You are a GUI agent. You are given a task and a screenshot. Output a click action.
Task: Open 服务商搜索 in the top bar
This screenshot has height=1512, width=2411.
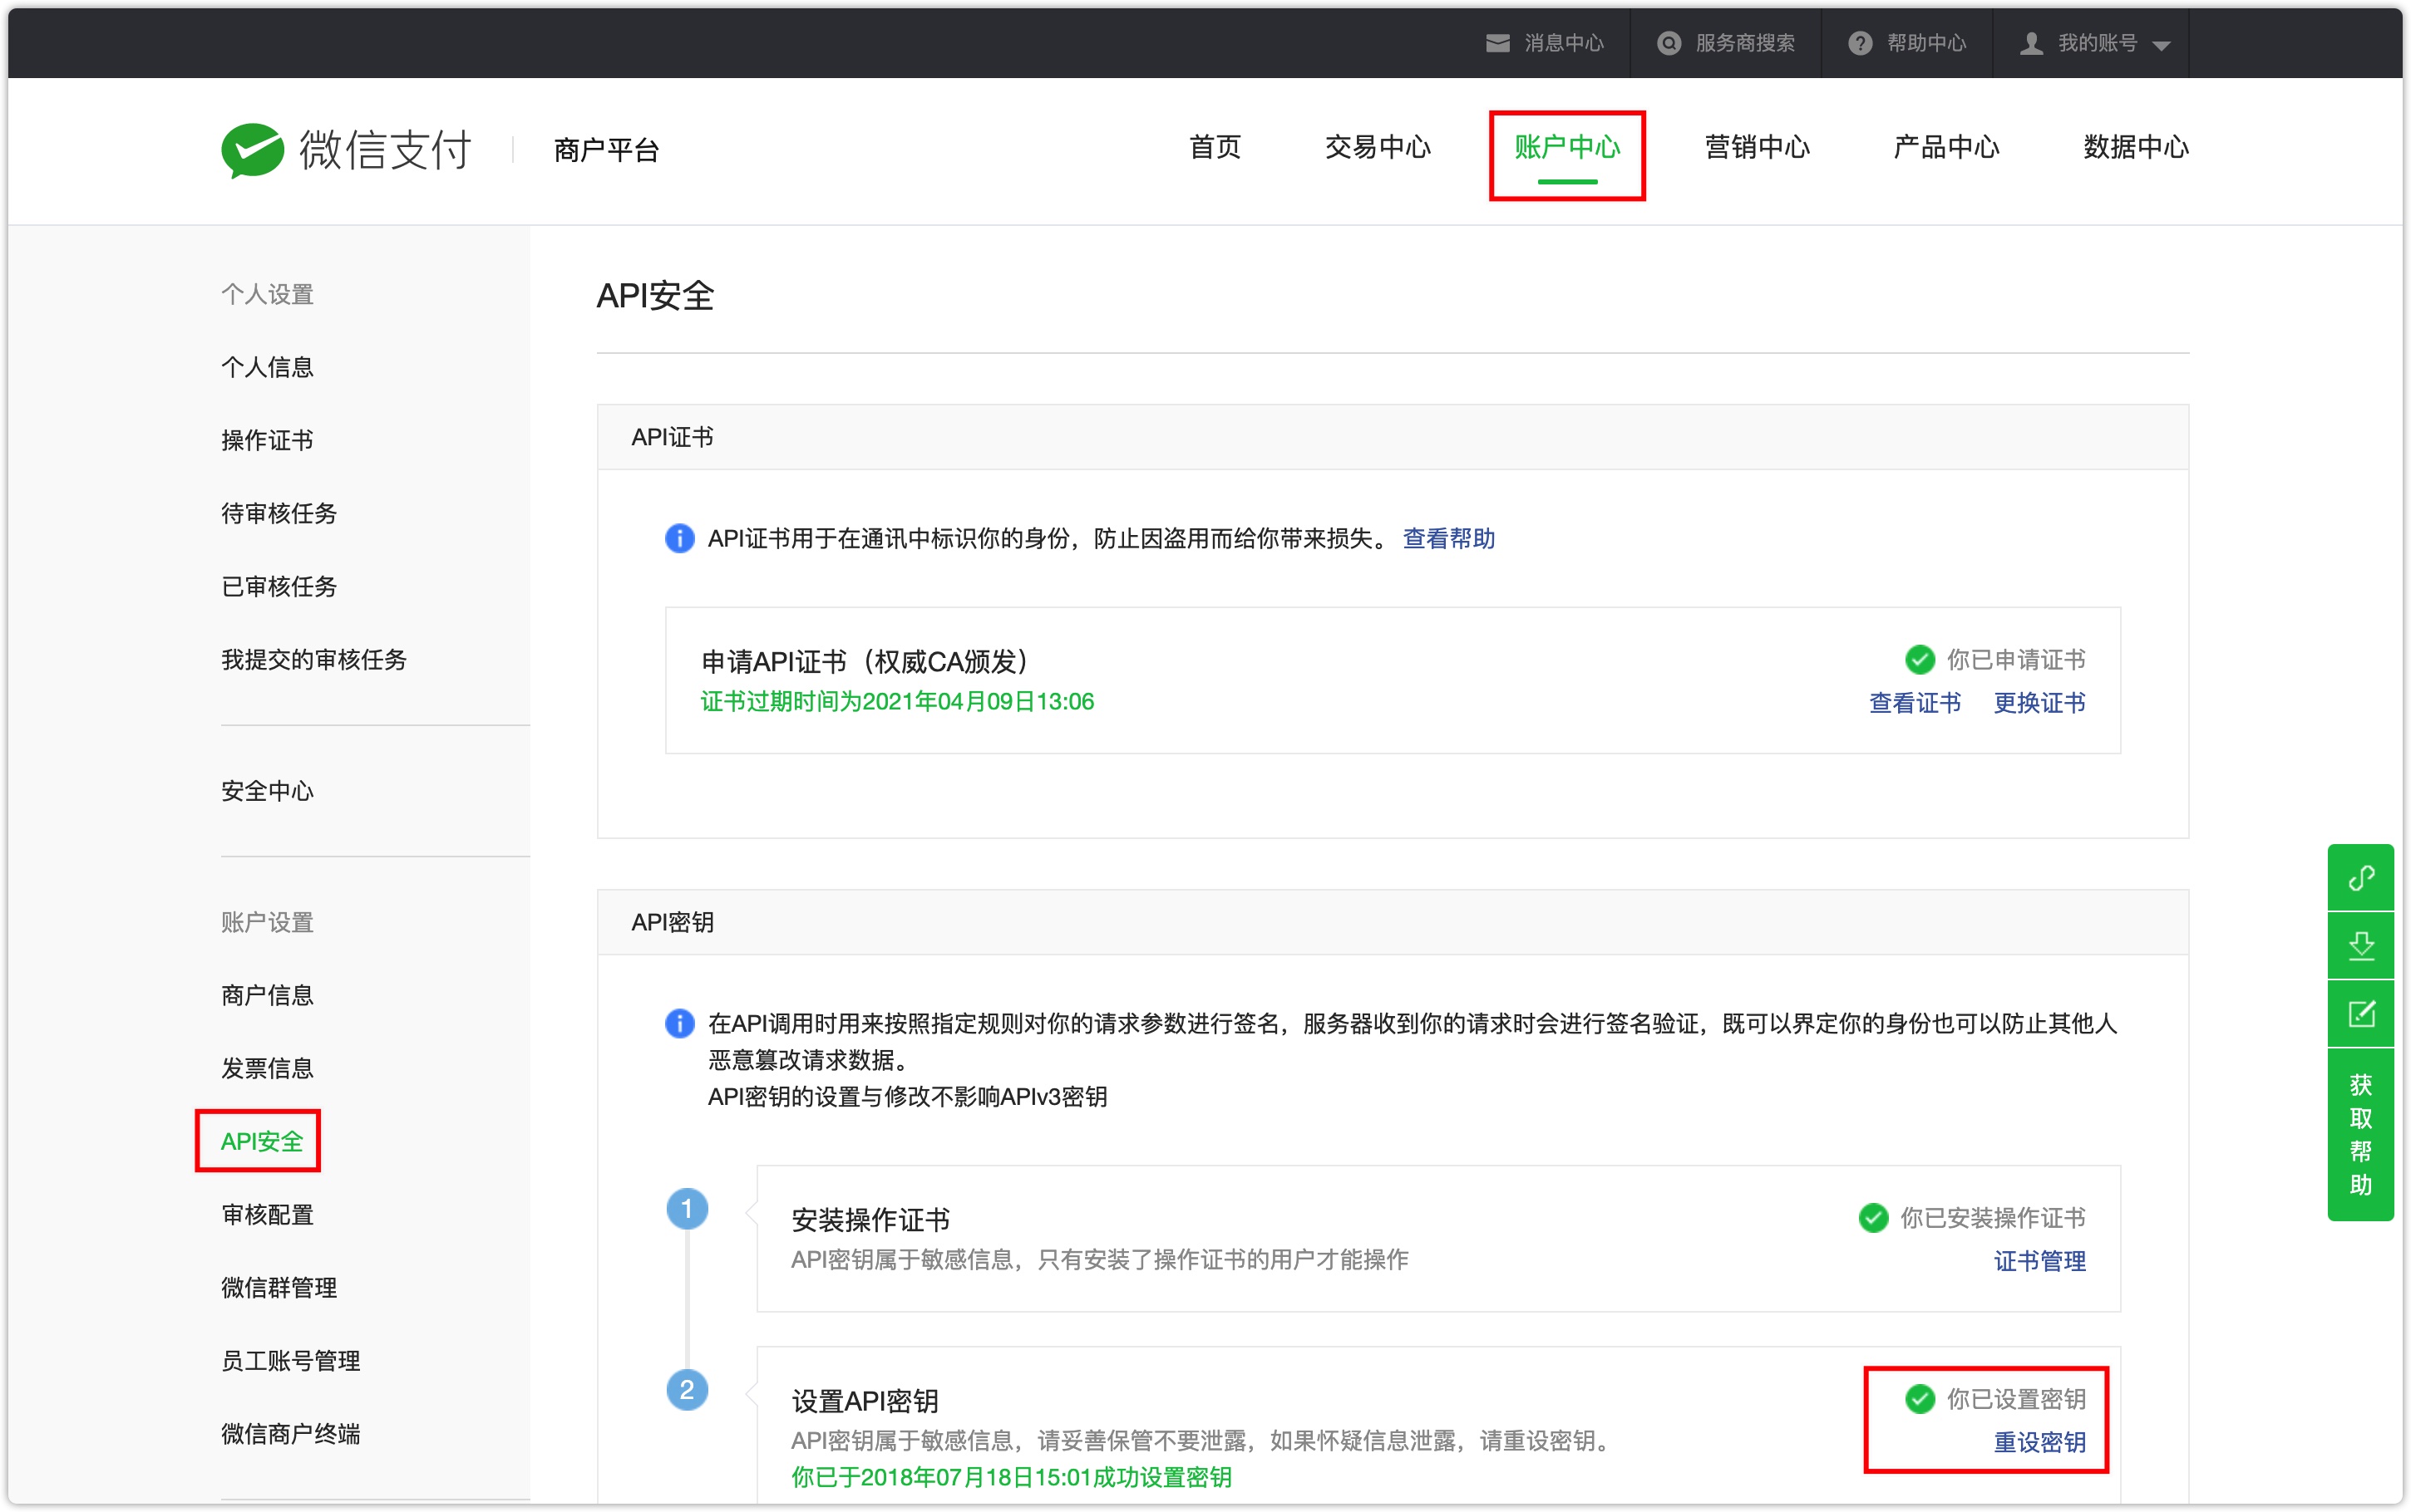point(1745,43)
